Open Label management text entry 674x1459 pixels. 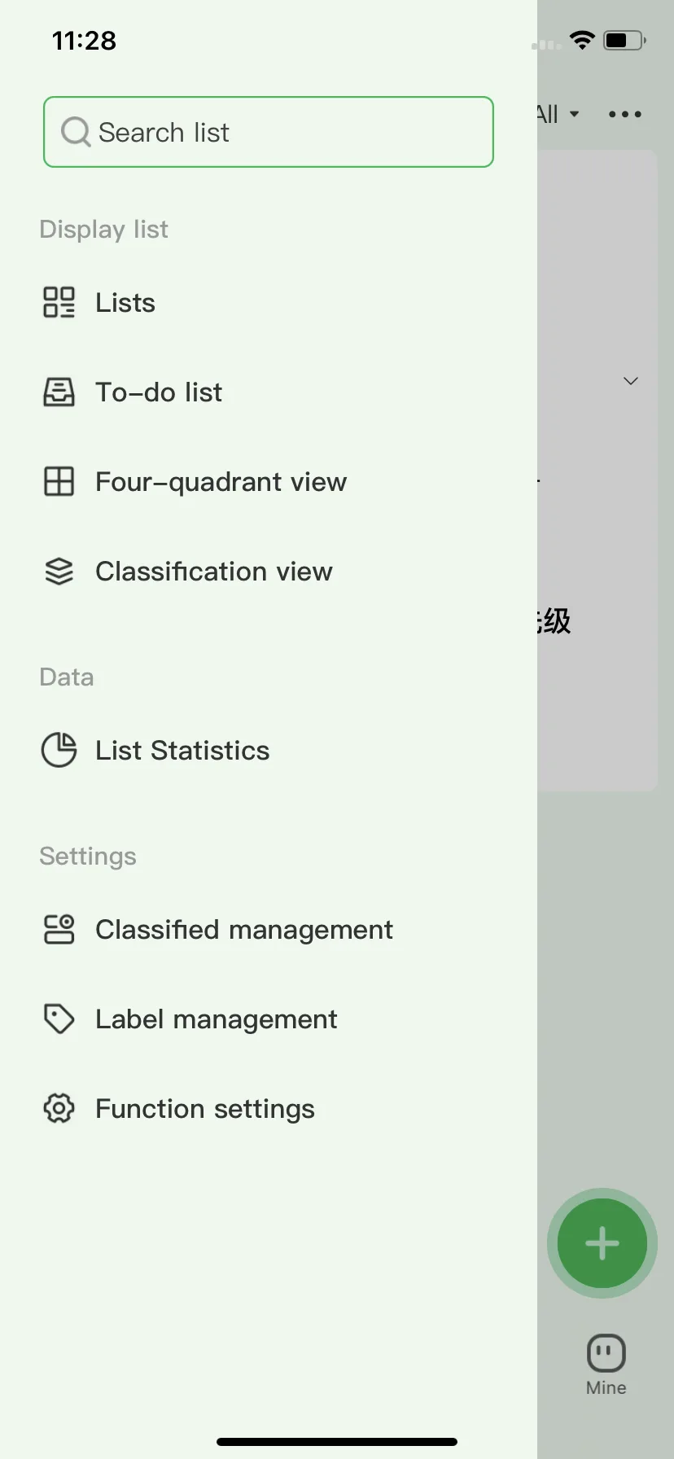(216, 1019)
